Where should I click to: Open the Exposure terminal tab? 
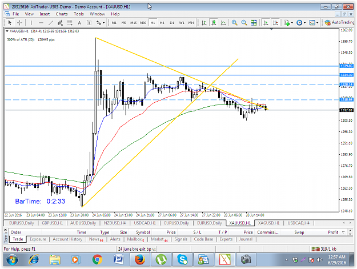[38, 239]
